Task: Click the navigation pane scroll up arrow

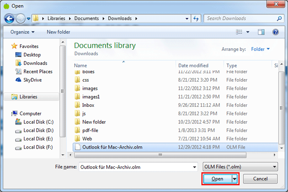Action: pyautogui.click(x=63, y=42)
